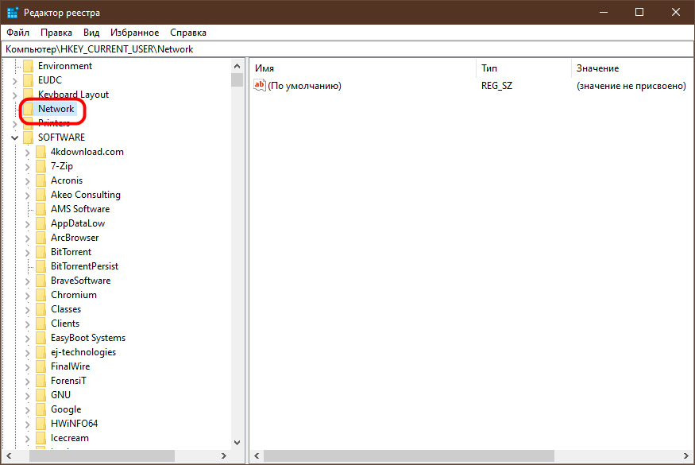Click tree pane horizontal scroll right arrow
The image size is (695, 465).
coord(224,455)
